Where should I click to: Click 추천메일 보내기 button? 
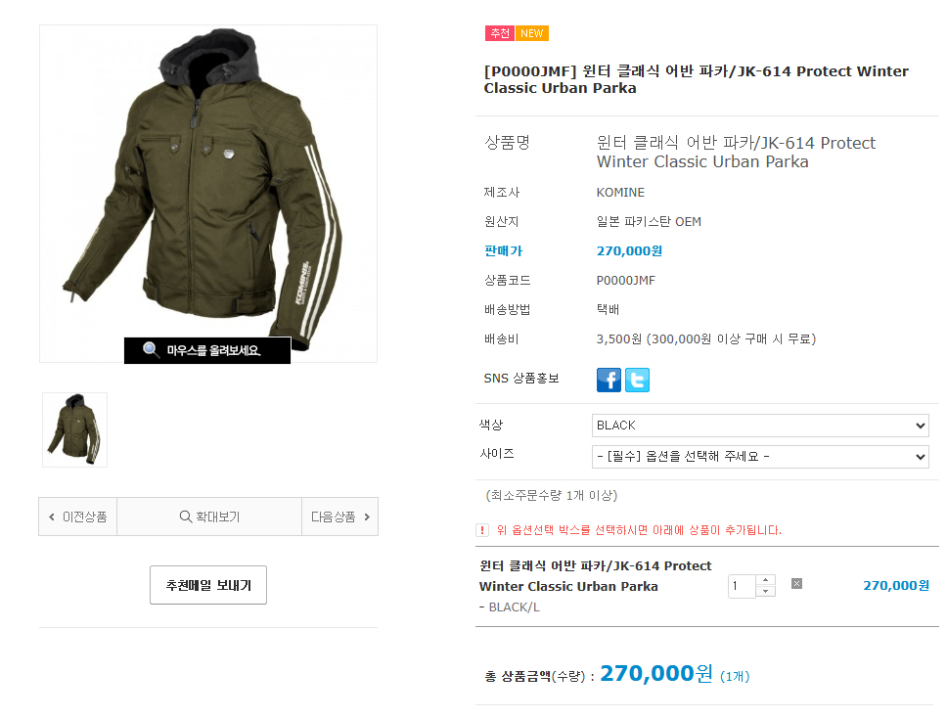pyautogui.click(x=208, y=585)
